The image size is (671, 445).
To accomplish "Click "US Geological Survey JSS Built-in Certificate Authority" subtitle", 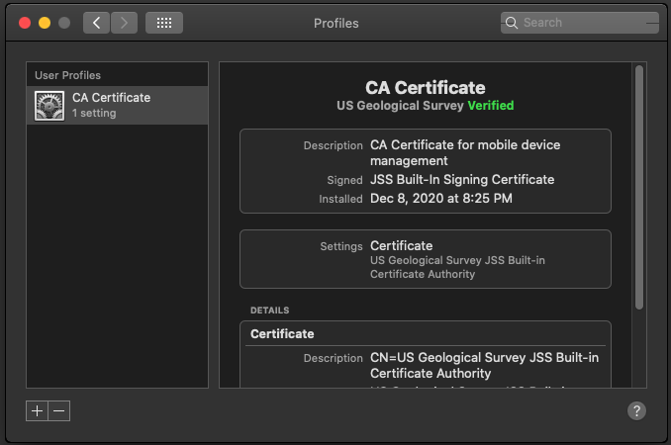I will [x=457, y=267].
